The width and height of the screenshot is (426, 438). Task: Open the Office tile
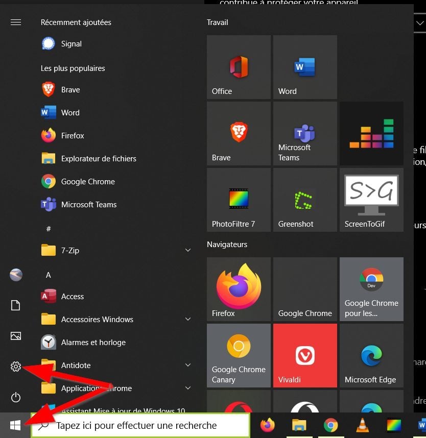click(239, 67)
